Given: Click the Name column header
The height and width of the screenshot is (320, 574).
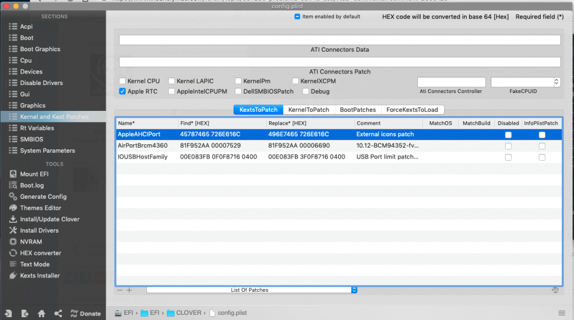Looking at the screenshot, I should point(147,123).
